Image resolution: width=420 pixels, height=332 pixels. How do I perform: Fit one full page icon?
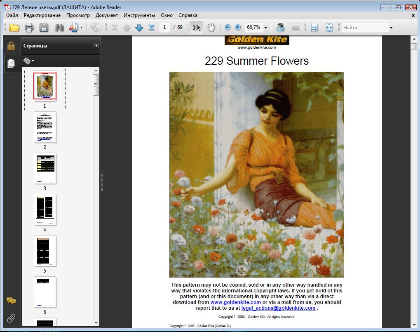point(329,27)
